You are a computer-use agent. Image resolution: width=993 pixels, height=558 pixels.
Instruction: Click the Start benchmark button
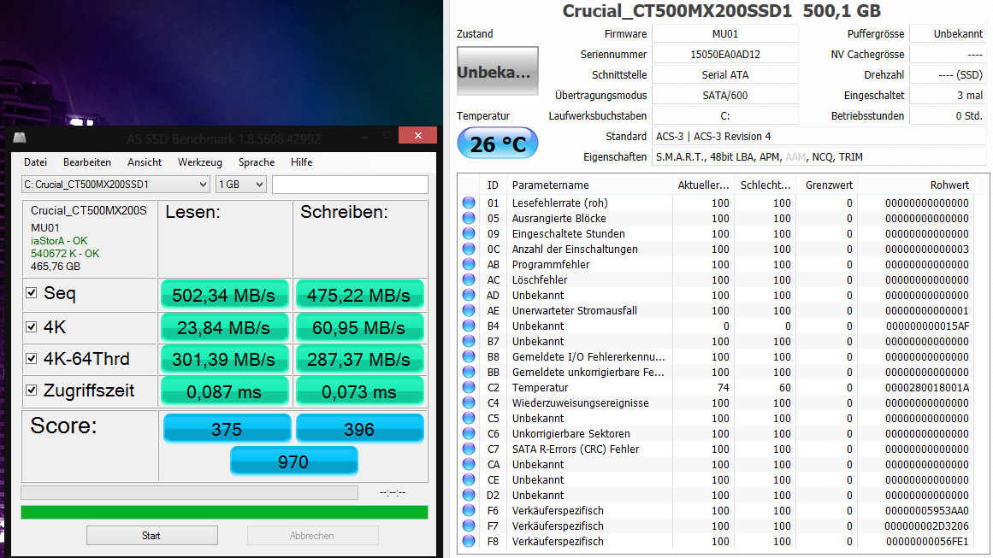click(152, 535)
